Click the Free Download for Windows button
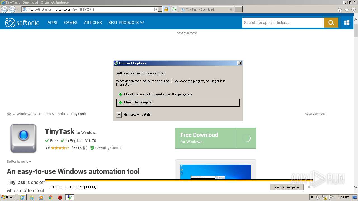This screenshot has width=358, height=201. pos(216,138)
